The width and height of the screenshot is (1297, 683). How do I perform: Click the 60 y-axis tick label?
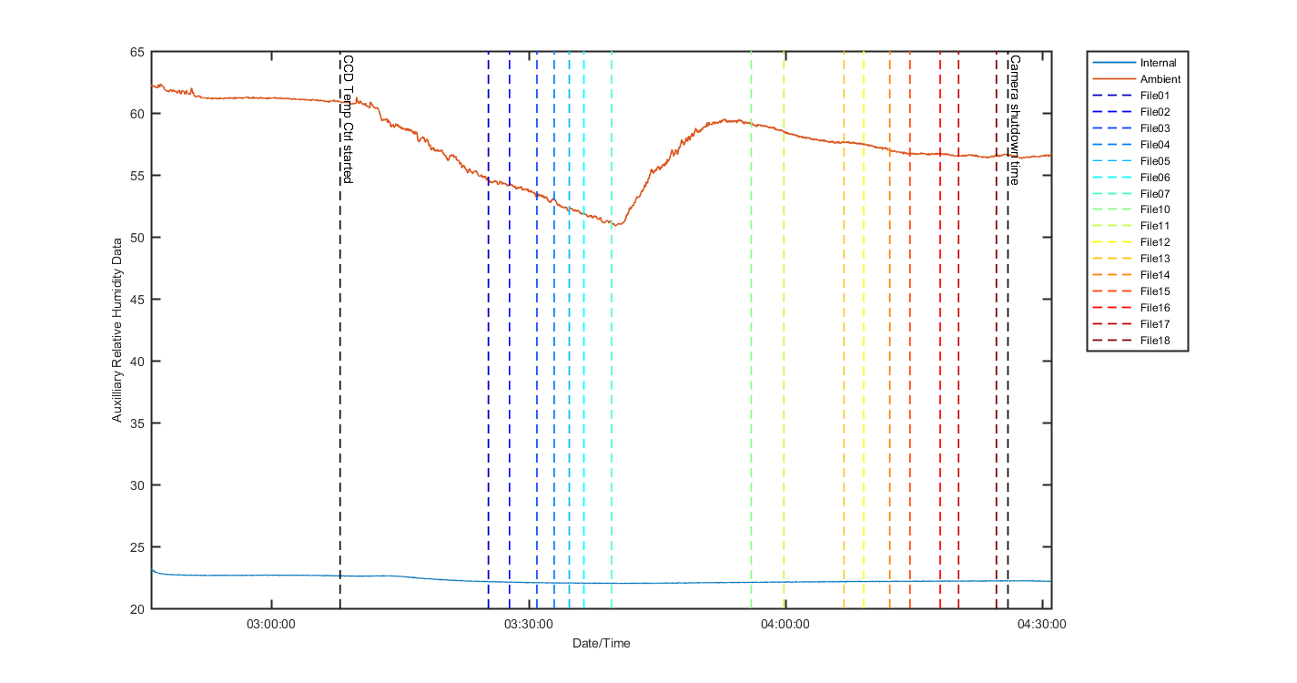(x=137, y=114)
